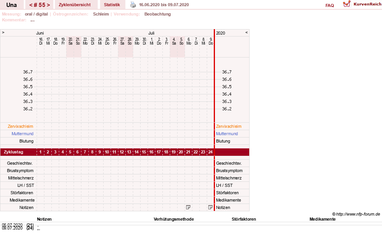
Task: Click the Medikamente column header below chart
Action: (322, 219)
